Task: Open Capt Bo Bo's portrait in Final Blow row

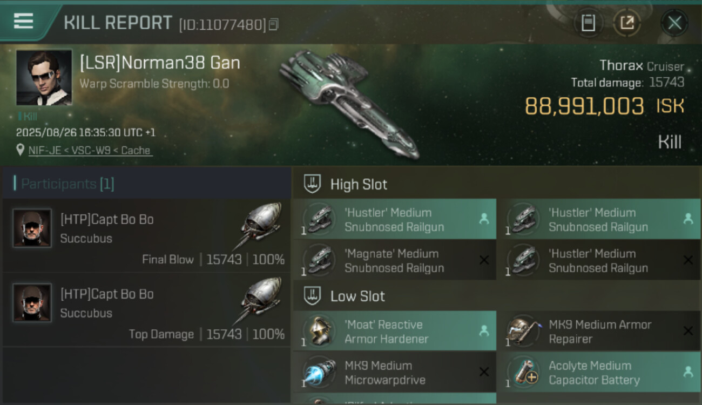Action: 32,228
